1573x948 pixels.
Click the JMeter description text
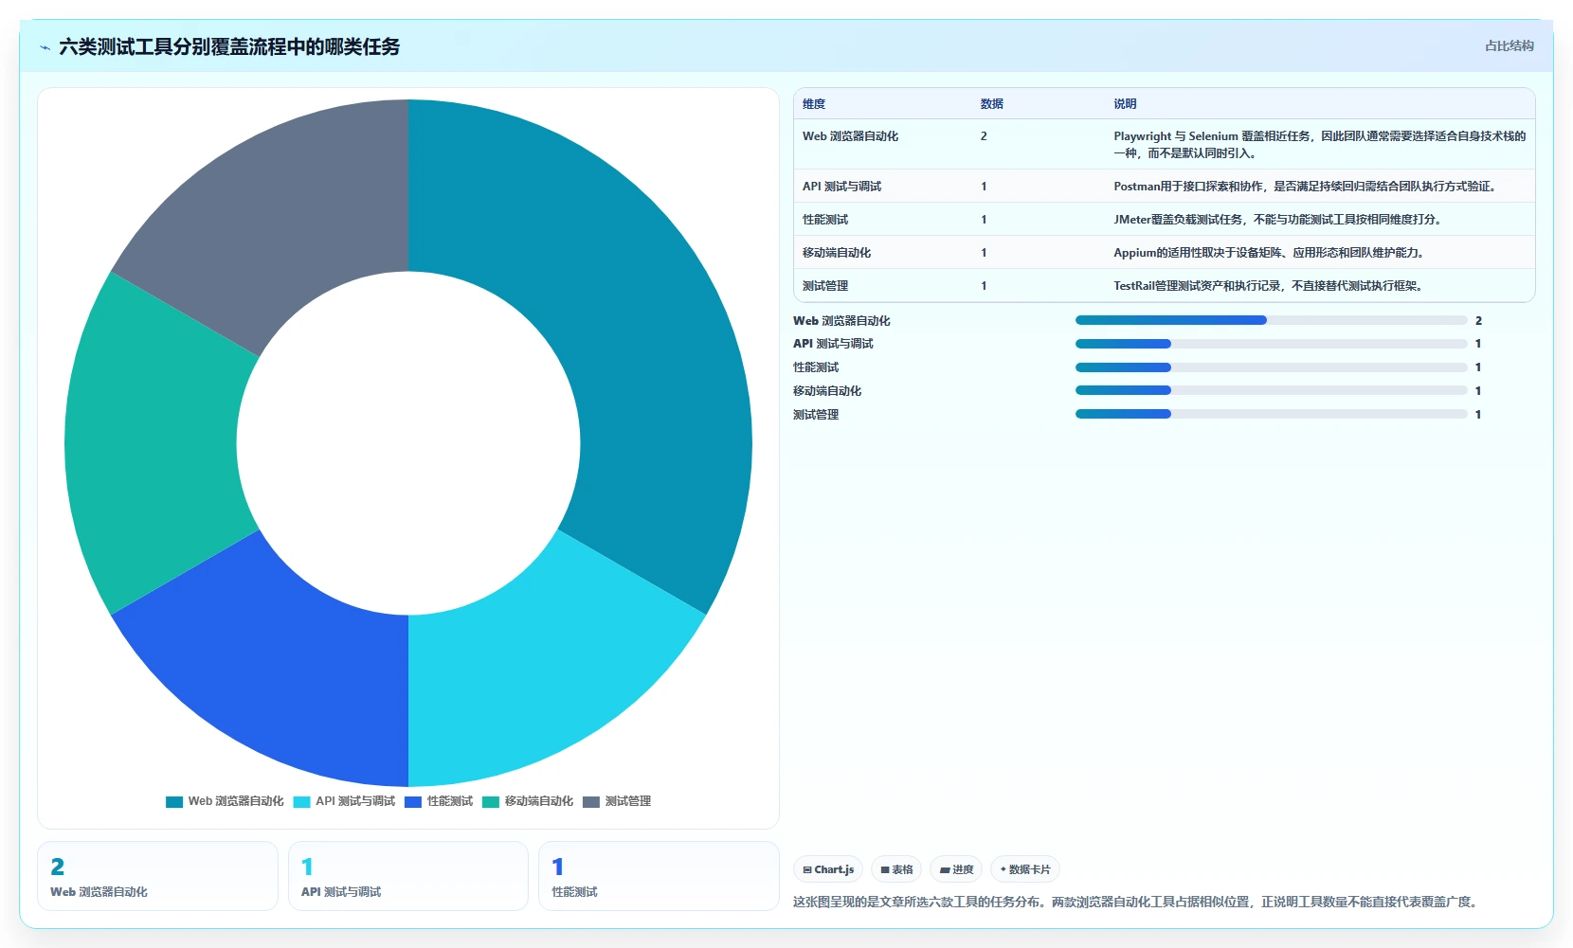click(x=1279, y=220)
